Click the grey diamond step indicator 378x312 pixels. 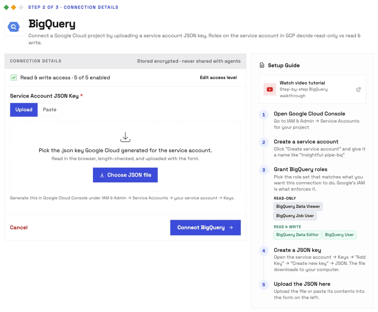click(21, 7)
